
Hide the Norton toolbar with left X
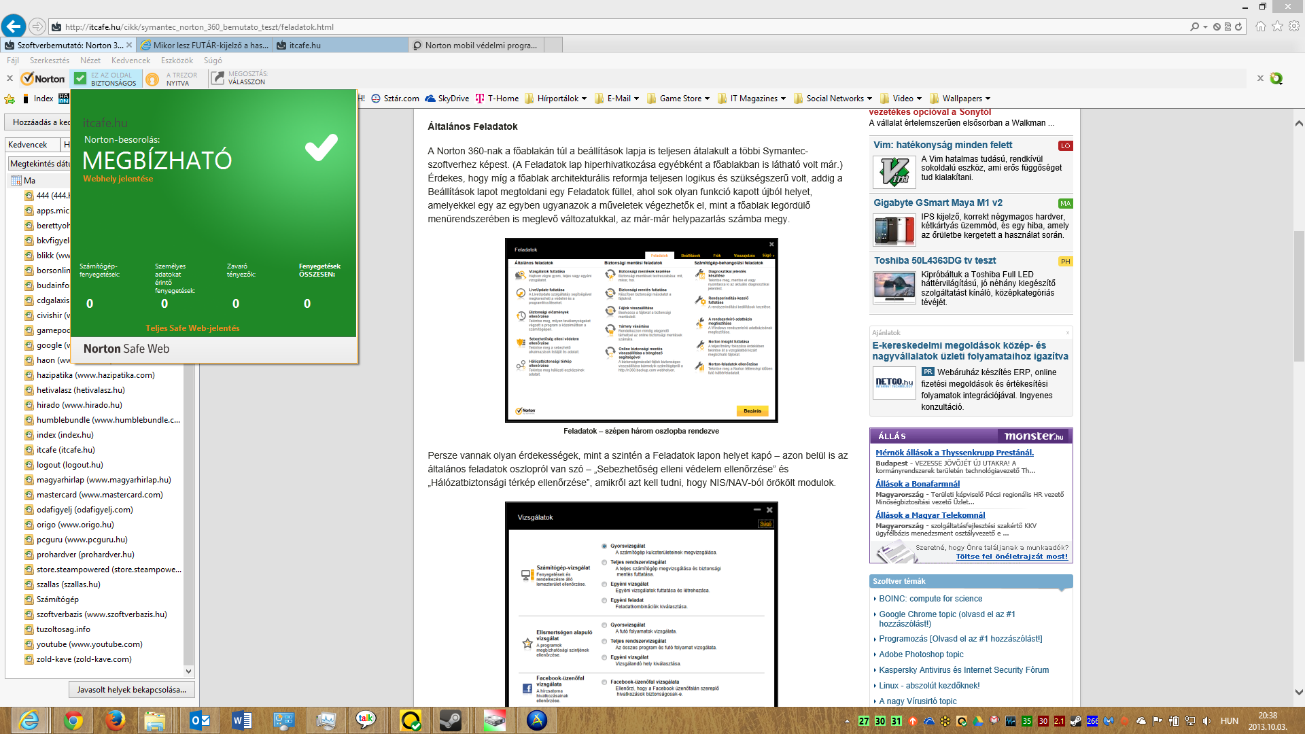point(10,78)
